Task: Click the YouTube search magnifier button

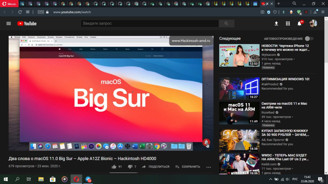Action: (226, 23)
